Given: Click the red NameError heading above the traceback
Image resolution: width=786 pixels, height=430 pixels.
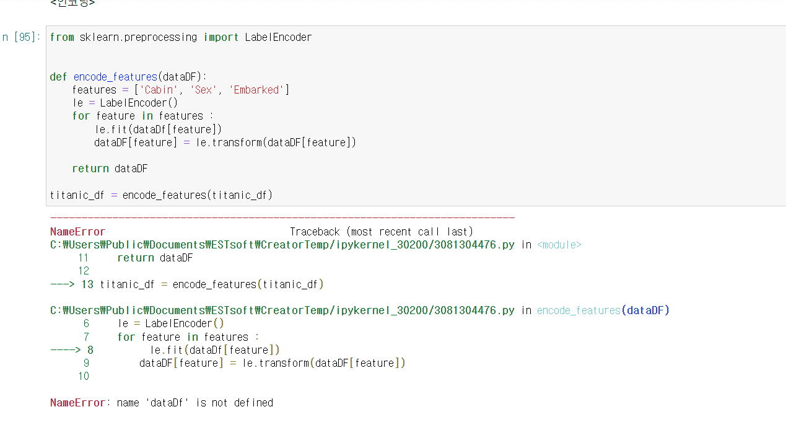Looking at the screenshot, I should [77, 232].
